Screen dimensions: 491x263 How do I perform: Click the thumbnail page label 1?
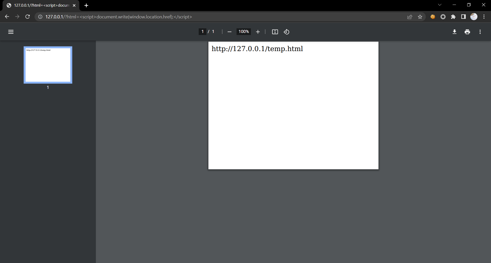(48, 87)
